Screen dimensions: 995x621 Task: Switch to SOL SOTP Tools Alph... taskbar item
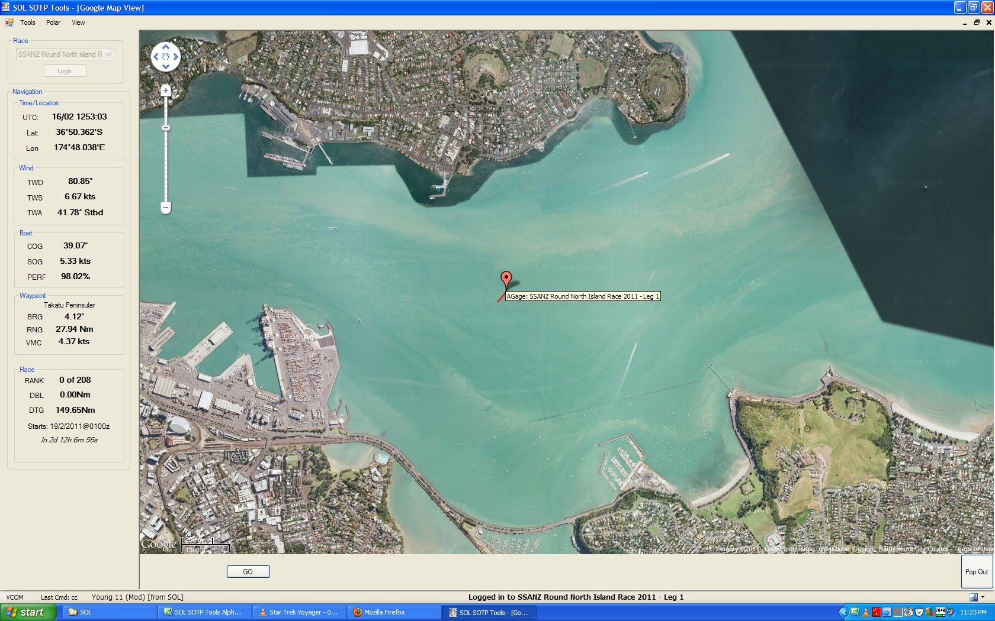[x=205, y=612]
